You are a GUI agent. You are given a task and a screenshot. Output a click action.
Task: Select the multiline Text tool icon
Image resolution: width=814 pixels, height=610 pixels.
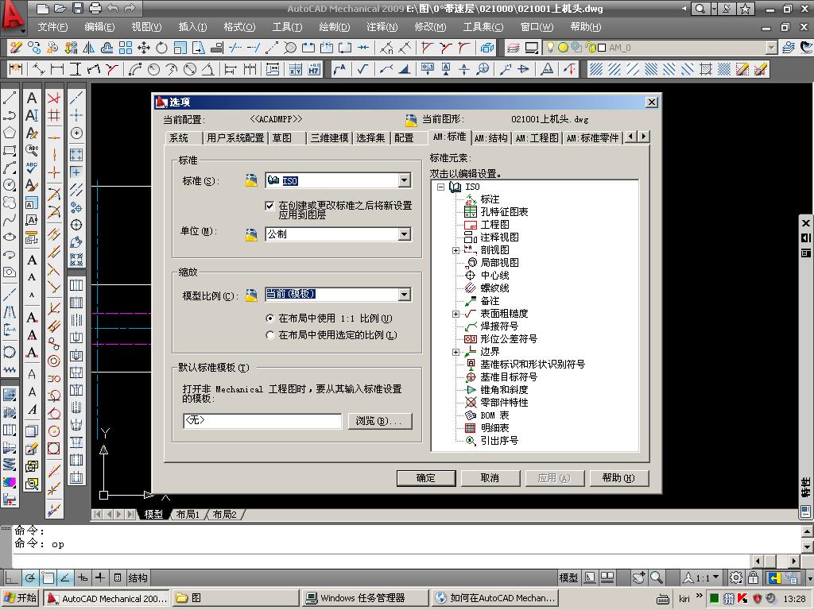32,98
